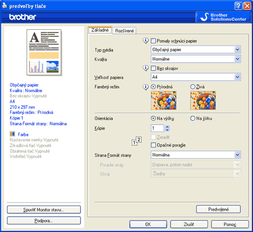The image size is (253, 232).
Task: Select the Na šírku orientation option
Action: [192, 119]
